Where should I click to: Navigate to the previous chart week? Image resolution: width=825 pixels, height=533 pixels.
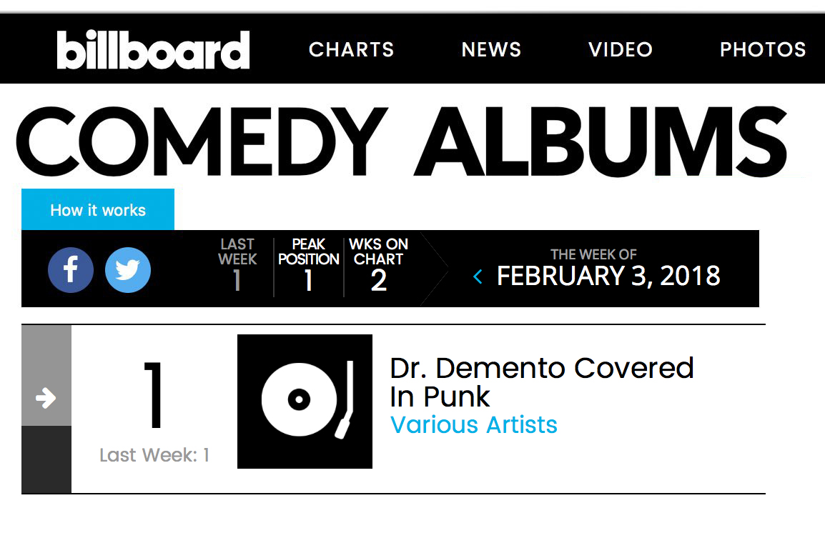[478, 277]
